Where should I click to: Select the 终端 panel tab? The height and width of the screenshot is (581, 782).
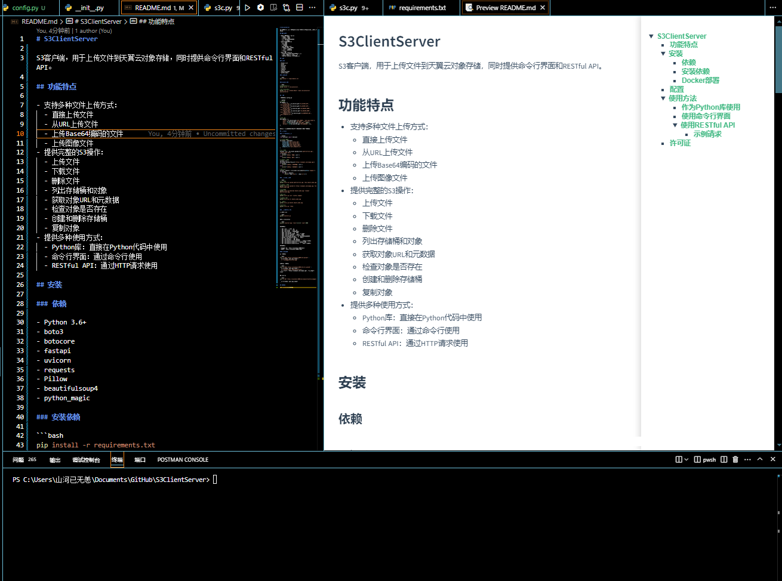point(117,460)
